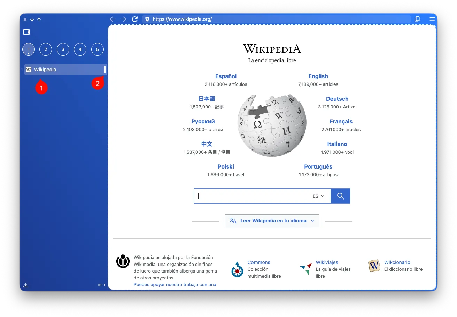Click the sidebar down arrow icon
This screenshot has width=457, height=317.
coord(32,19)
